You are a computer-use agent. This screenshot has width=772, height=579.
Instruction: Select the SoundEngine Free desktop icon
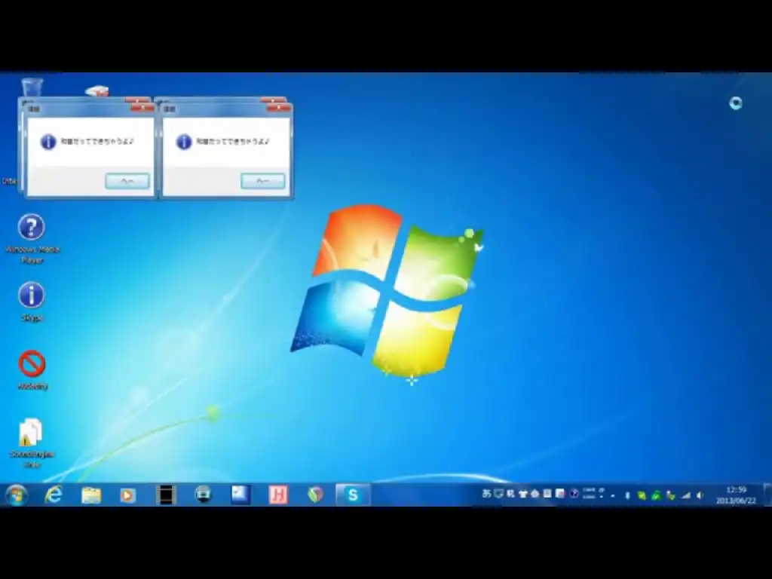(32, 443)
